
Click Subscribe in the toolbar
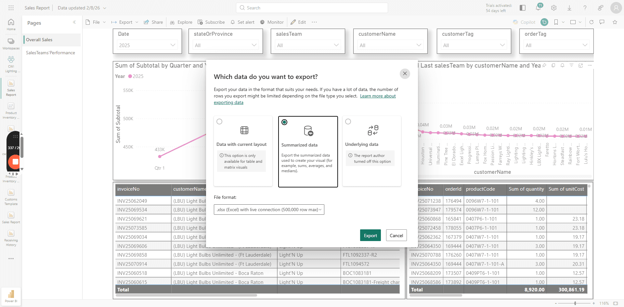click(211, 22)
